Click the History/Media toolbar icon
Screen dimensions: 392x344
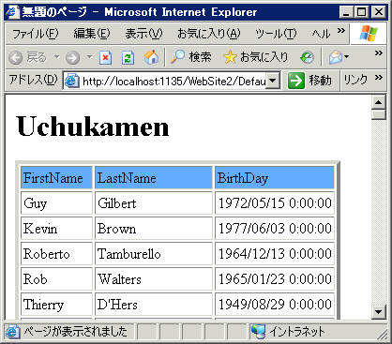307,57
